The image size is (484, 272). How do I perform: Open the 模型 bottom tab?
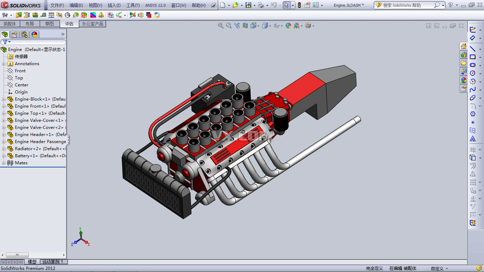coord(32,262)
